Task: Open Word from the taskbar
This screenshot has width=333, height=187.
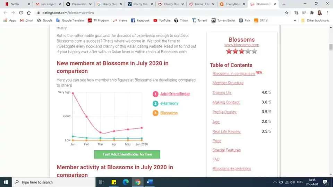Action: (150, 182)
